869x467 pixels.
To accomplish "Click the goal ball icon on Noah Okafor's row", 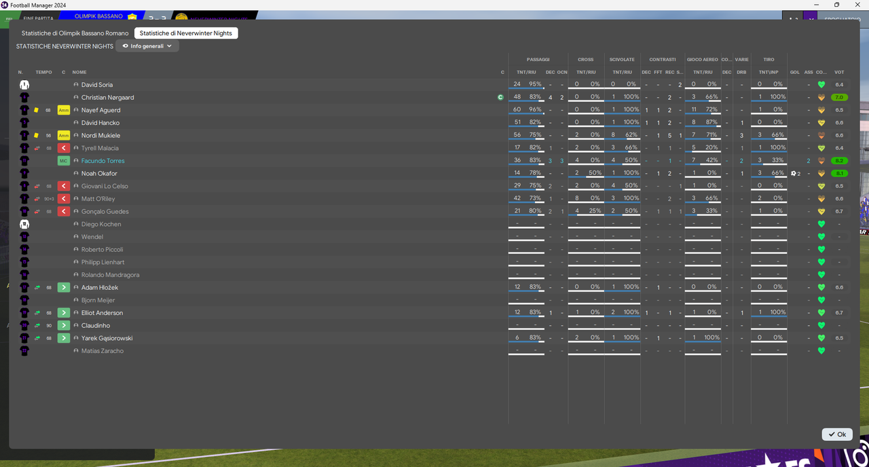I will pyautogui.click(x=793, y=174).
